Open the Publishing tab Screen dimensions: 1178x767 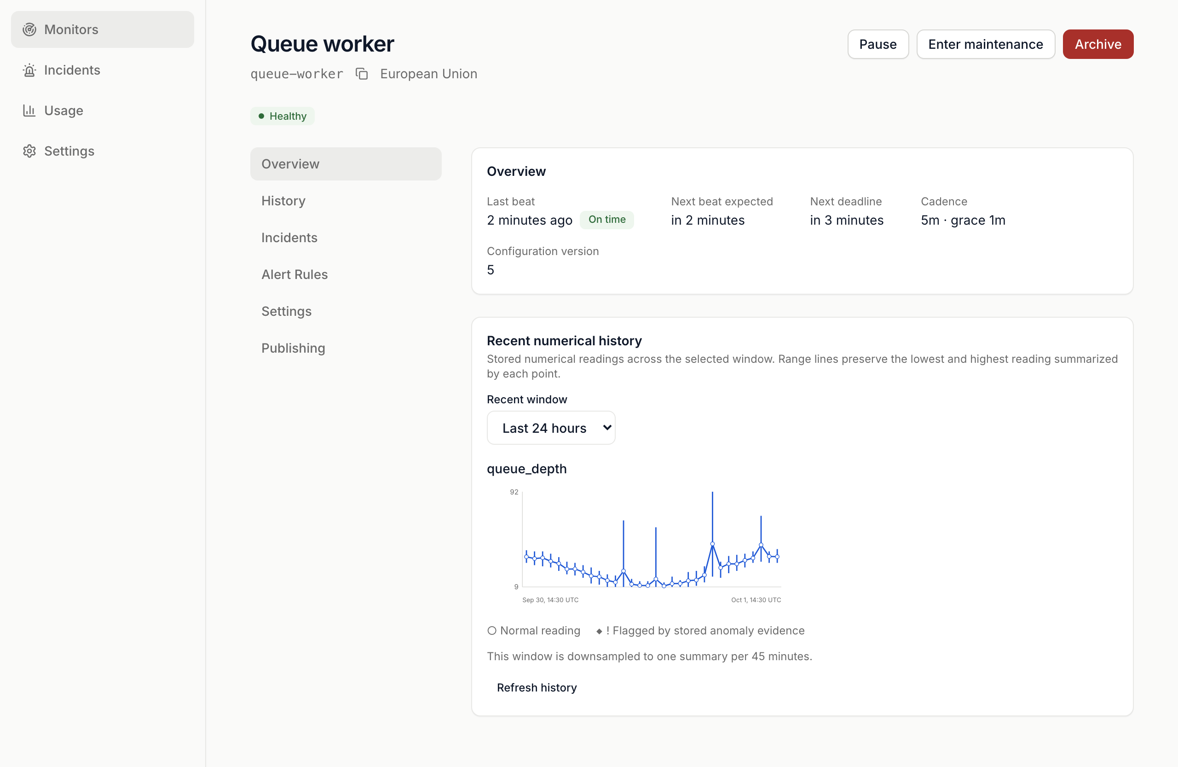(x=346, y=348)
